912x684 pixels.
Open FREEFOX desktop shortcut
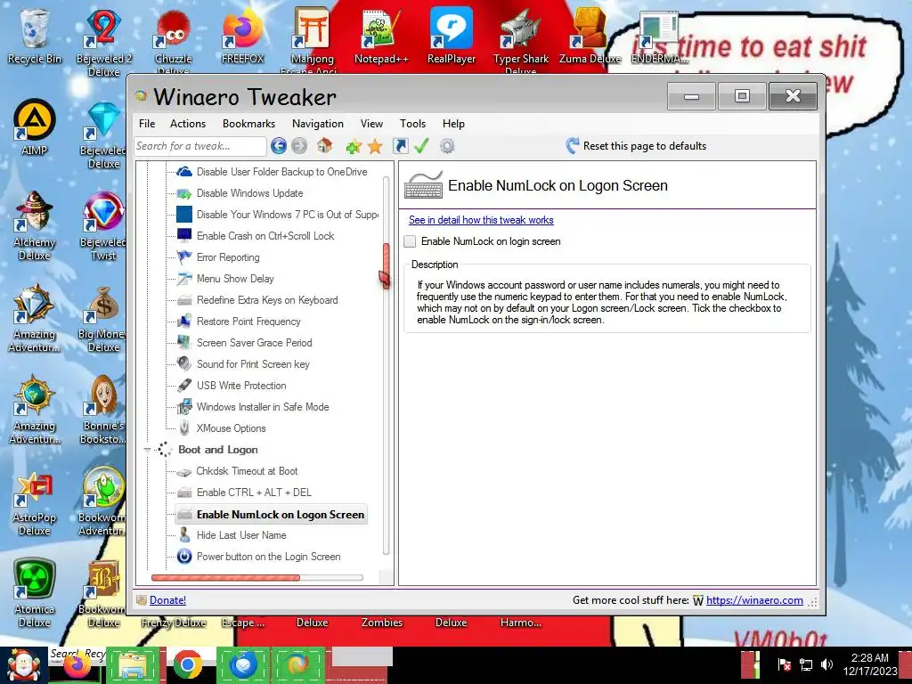tap(242, 36)
